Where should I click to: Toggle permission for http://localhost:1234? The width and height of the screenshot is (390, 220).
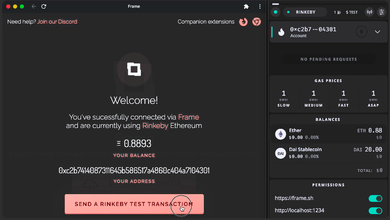click(x=376, y=211)
